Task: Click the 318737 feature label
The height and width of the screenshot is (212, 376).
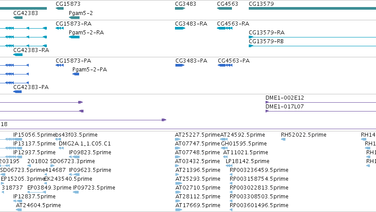Action: click(x=12, y=188)
